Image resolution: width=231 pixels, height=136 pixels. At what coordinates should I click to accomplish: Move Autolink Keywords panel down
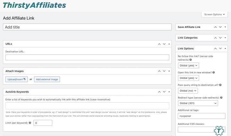(164, 92)
